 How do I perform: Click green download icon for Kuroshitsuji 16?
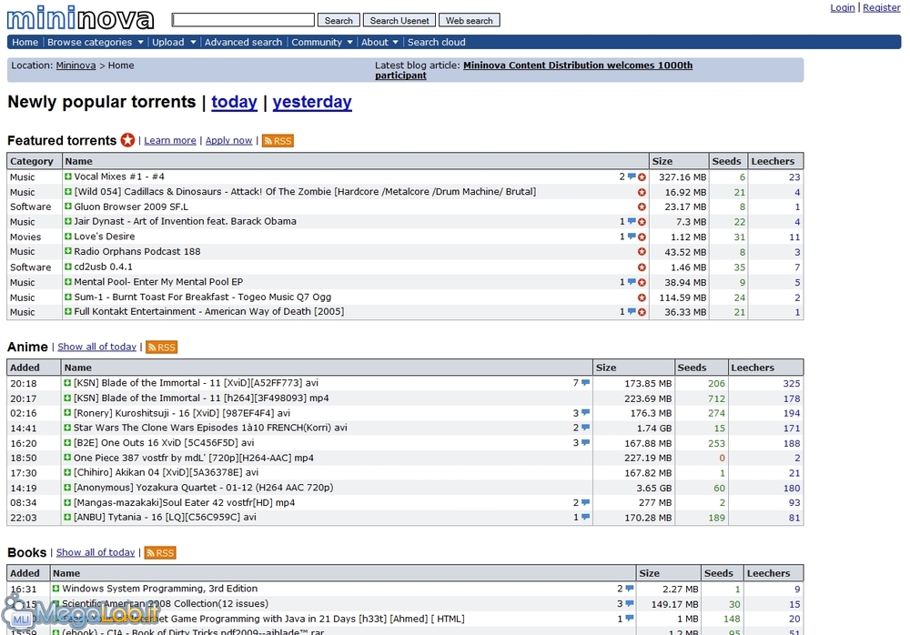[x=67, y=413]
